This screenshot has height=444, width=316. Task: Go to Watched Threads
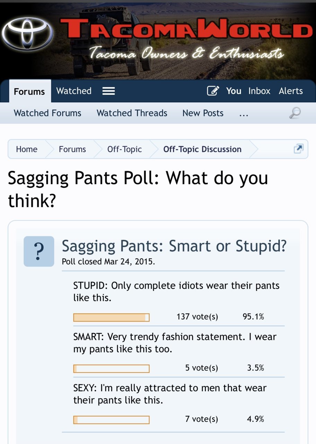pyautogui.click(x=132, y=113)
